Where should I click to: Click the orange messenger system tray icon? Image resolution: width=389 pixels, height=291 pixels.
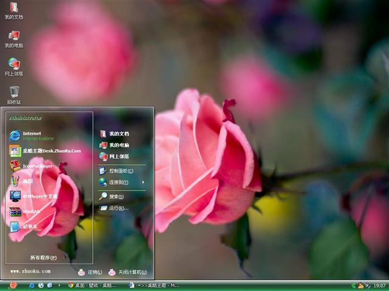360,286
